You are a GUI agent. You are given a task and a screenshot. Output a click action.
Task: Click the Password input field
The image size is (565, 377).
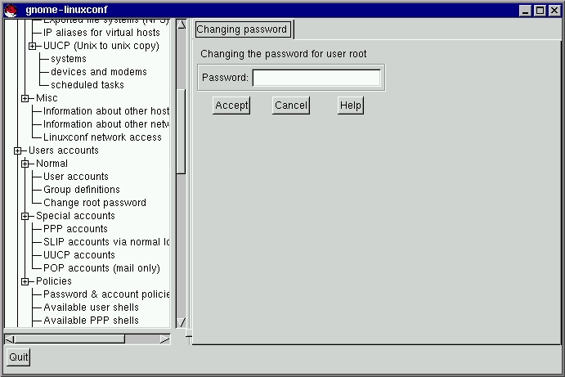tap(316, 78)
